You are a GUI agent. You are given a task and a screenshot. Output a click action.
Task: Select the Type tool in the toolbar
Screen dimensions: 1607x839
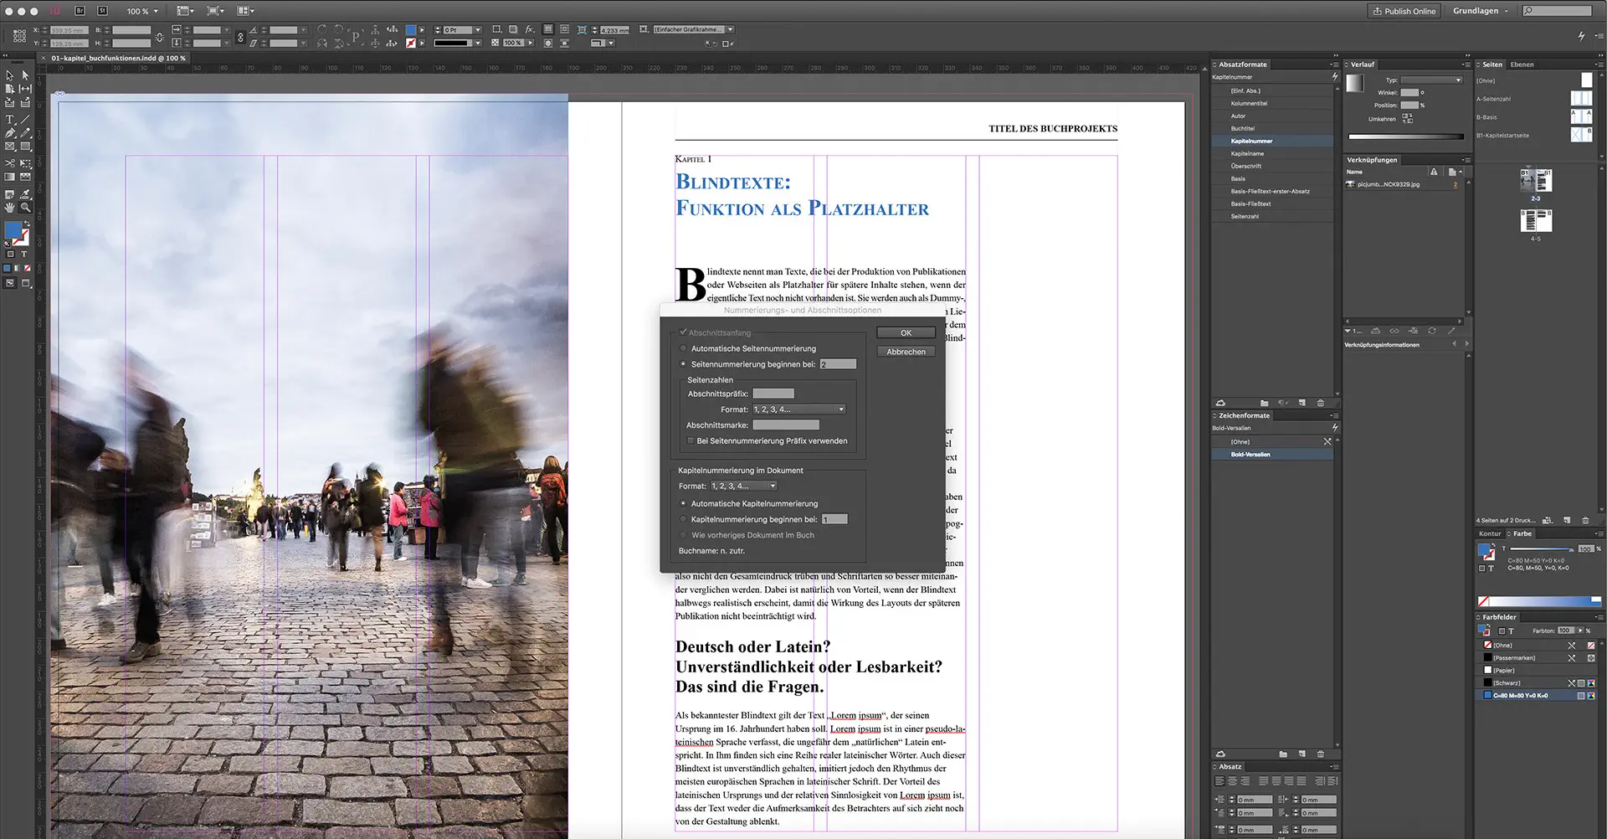click(x=9, y=119)
